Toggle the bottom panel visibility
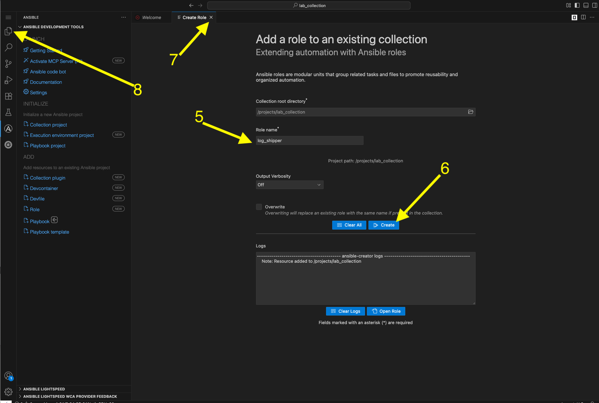This screenshot has width=599, height=403. pos(586,5)
